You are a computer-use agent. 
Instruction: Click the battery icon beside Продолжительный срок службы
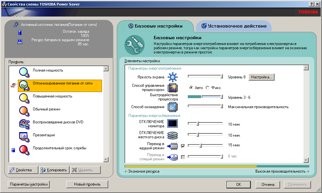coord(13,150)
